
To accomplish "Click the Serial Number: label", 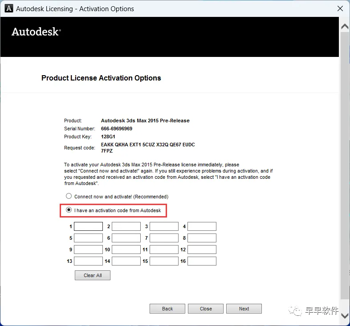I will (x=79, y=129).
